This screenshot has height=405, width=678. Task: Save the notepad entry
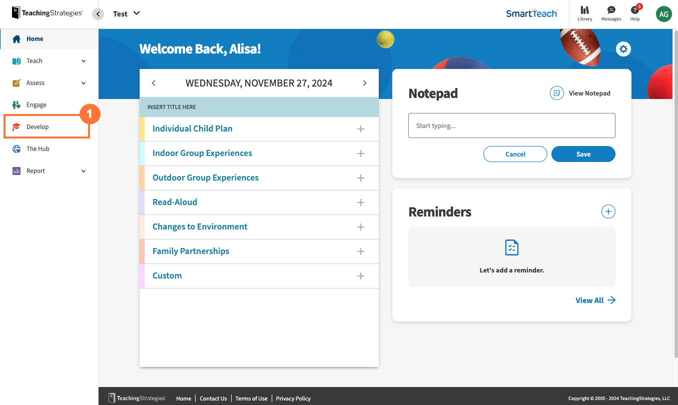click(583, 154)
